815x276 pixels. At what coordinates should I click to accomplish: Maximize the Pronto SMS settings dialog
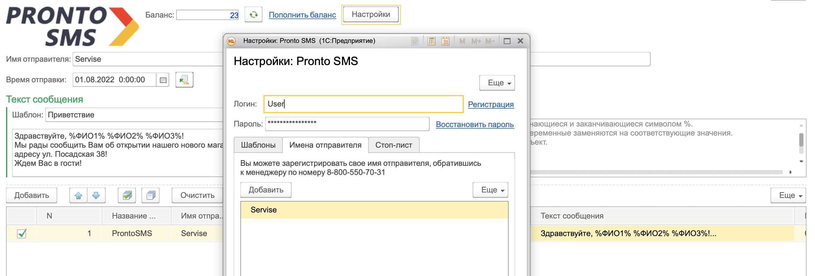(507, 41)
